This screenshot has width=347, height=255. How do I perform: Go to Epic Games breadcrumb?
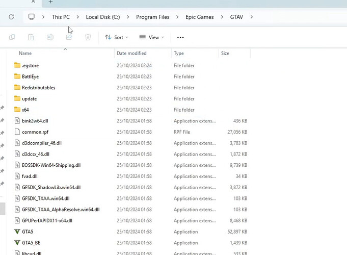[200, 17]
